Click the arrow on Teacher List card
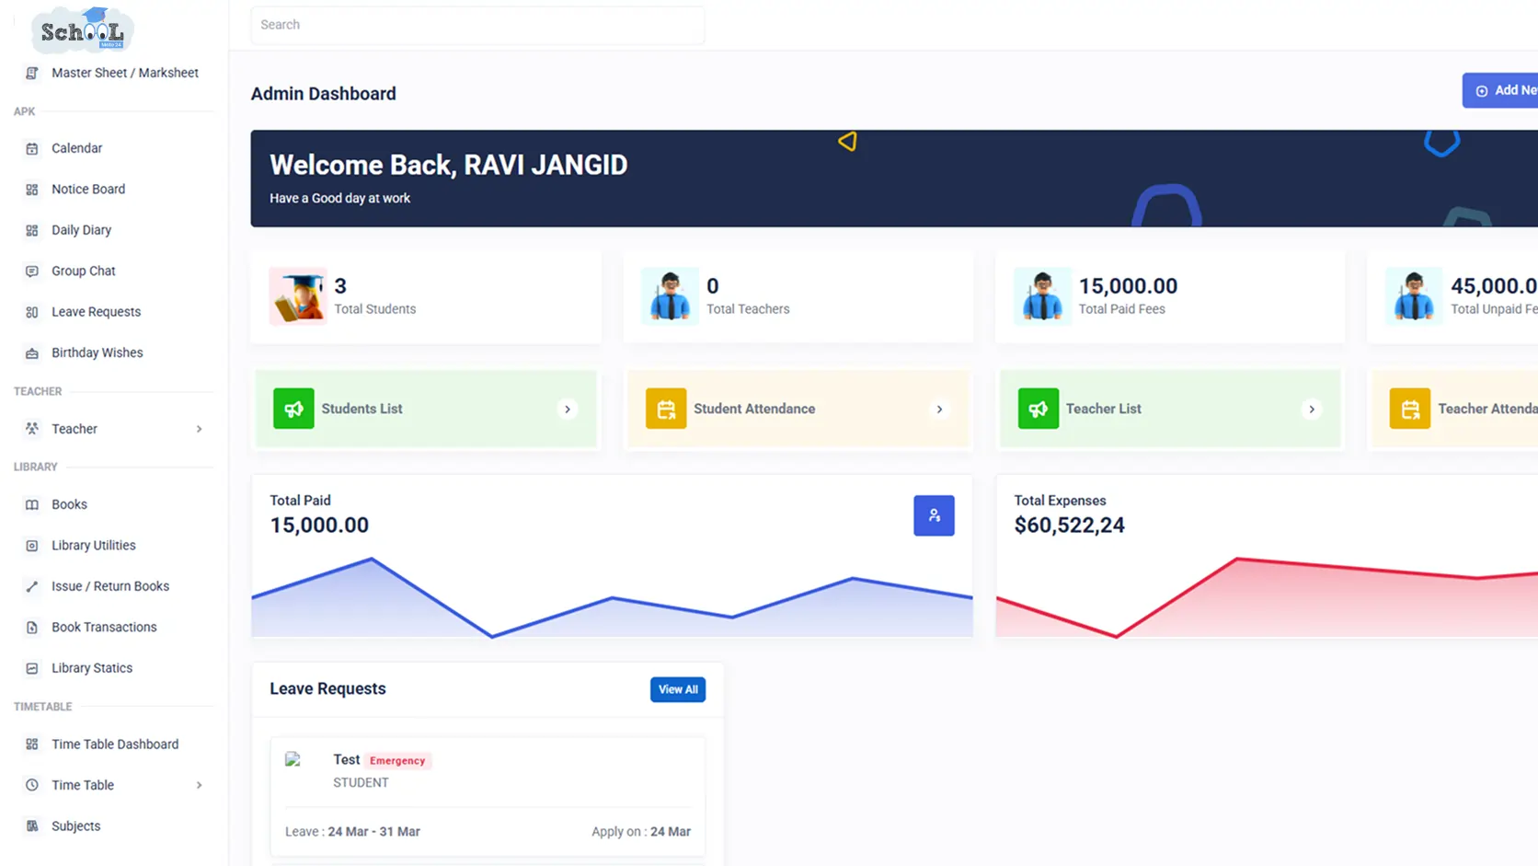Screen dimensions: 1538x866 point(1312,410)
